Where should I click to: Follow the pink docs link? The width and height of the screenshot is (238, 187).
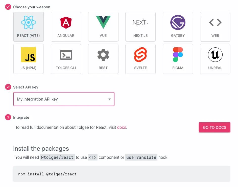click(122, 128)
